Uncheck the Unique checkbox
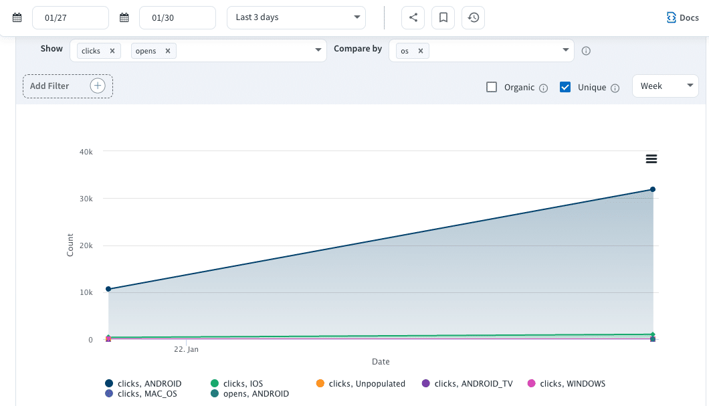 (565, 87)
